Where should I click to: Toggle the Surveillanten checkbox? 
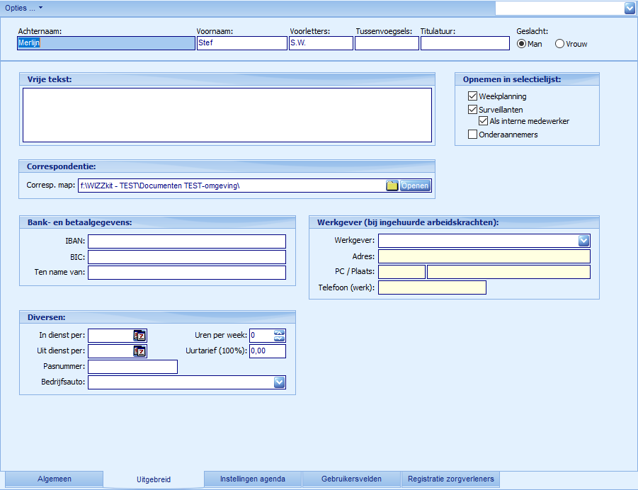472,110
